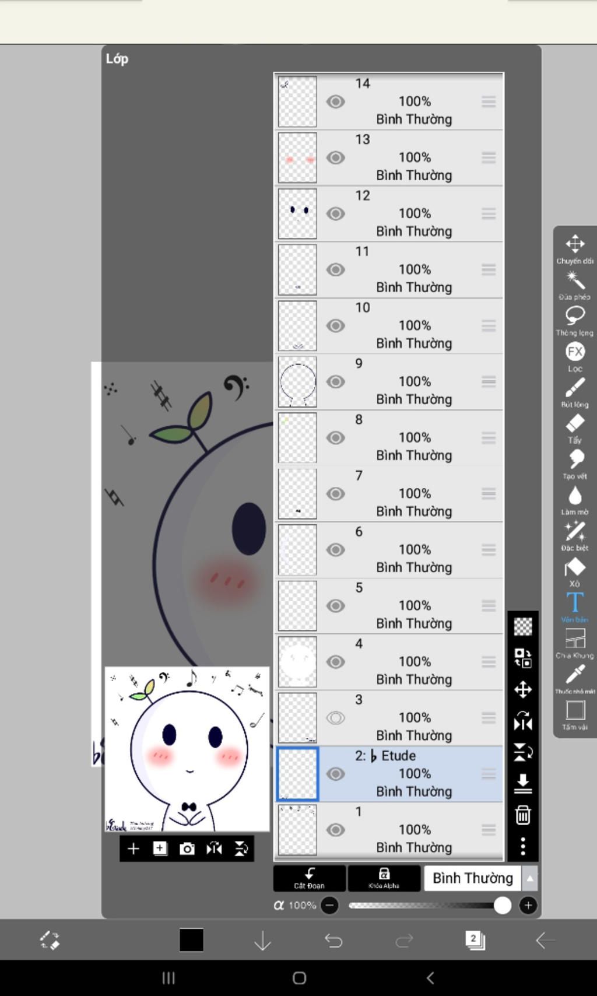This screenshot has width=597, height=996.
Task: Select layer 11 row
Action: [x=388, y=270]
